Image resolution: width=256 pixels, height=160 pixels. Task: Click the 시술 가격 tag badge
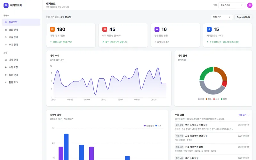[x=179, y=136]
